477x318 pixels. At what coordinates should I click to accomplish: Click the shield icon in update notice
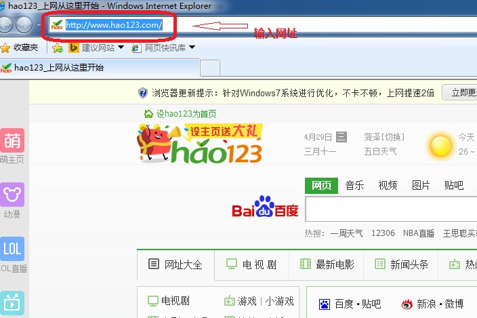click(x=143, y=93)
